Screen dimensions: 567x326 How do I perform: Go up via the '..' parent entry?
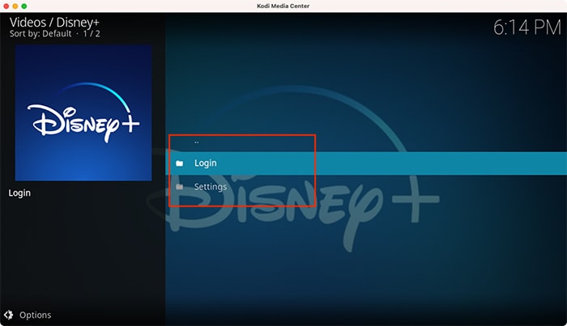click(366, 142)
